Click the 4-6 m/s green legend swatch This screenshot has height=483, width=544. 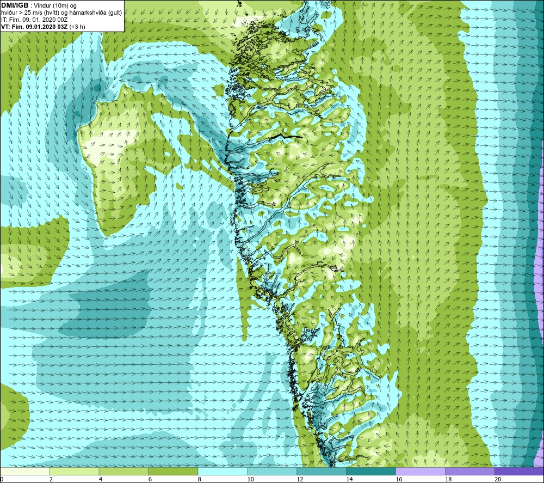click(123, 471)
